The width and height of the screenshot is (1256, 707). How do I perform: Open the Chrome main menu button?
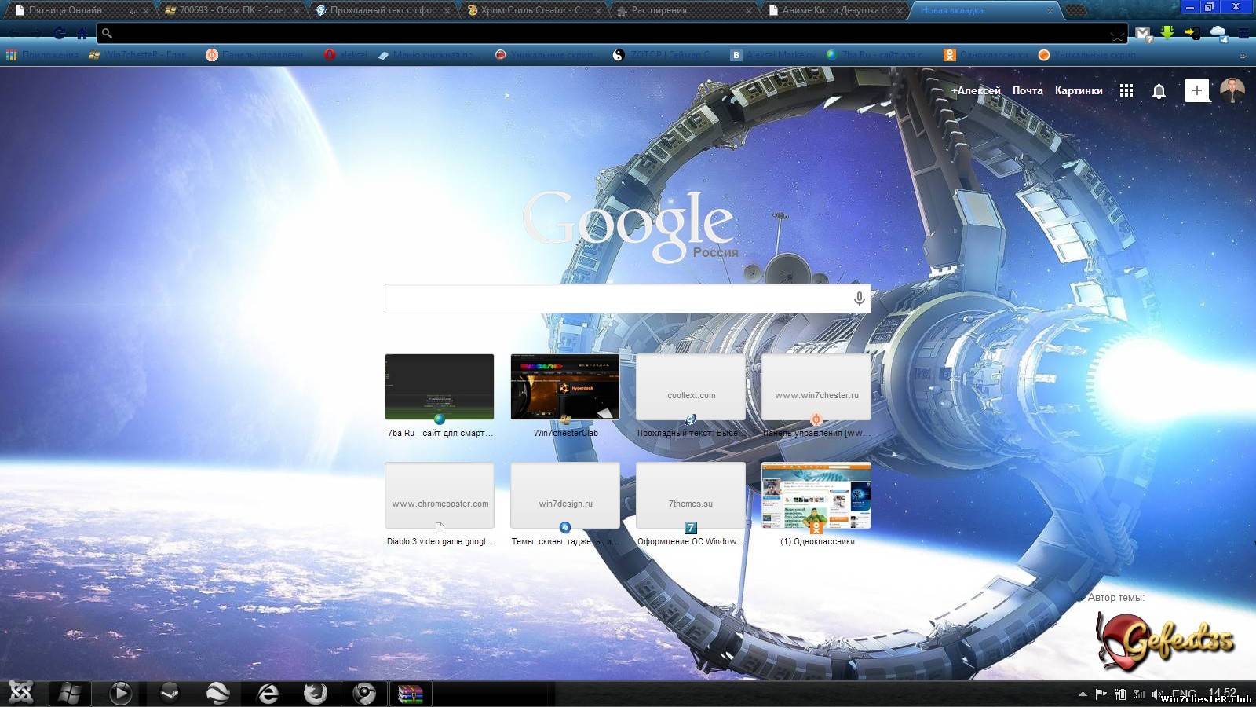[x=1243, y=33]
